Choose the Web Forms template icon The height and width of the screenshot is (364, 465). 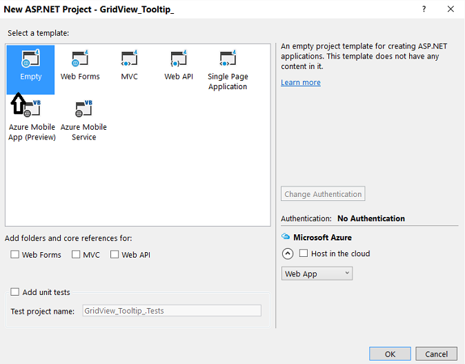80,59
